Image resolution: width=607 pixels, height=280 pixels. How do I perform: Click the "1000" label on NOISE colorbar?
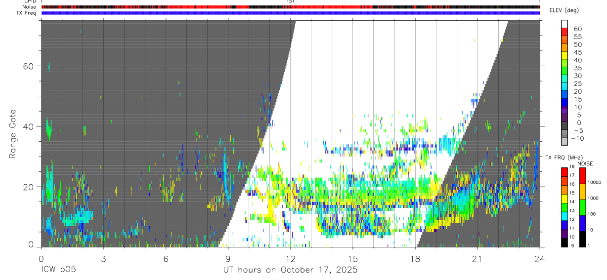[593, 198]
